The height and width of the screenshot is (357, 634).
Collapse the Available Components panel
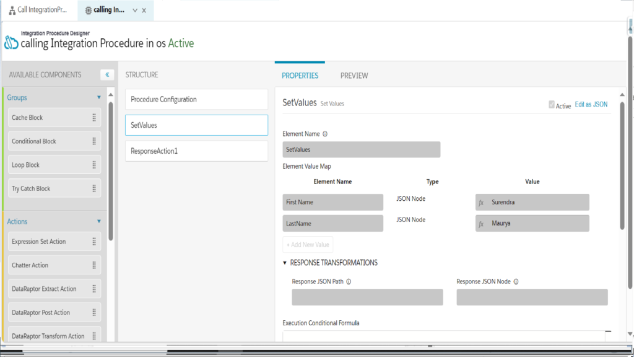coord(107,75)
